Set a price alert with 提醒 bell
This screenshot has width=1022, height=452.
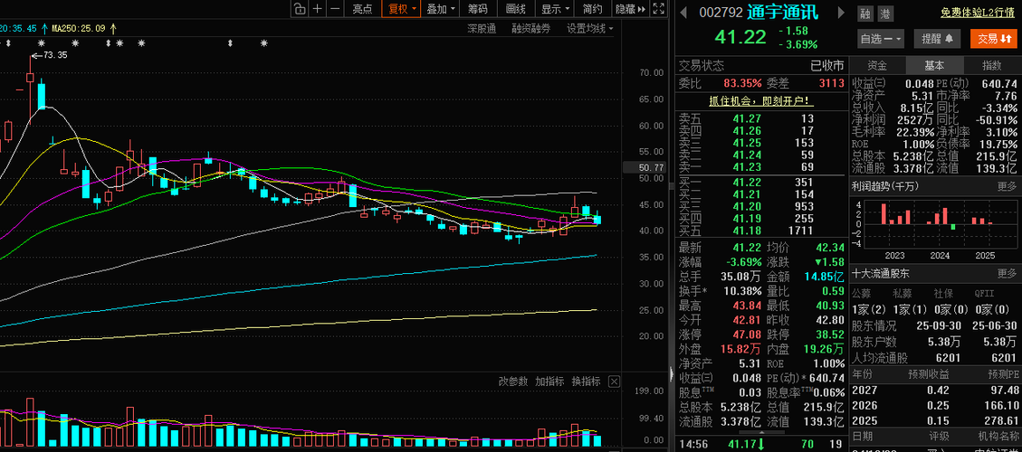pyautogui.click(x=937, y=39)
